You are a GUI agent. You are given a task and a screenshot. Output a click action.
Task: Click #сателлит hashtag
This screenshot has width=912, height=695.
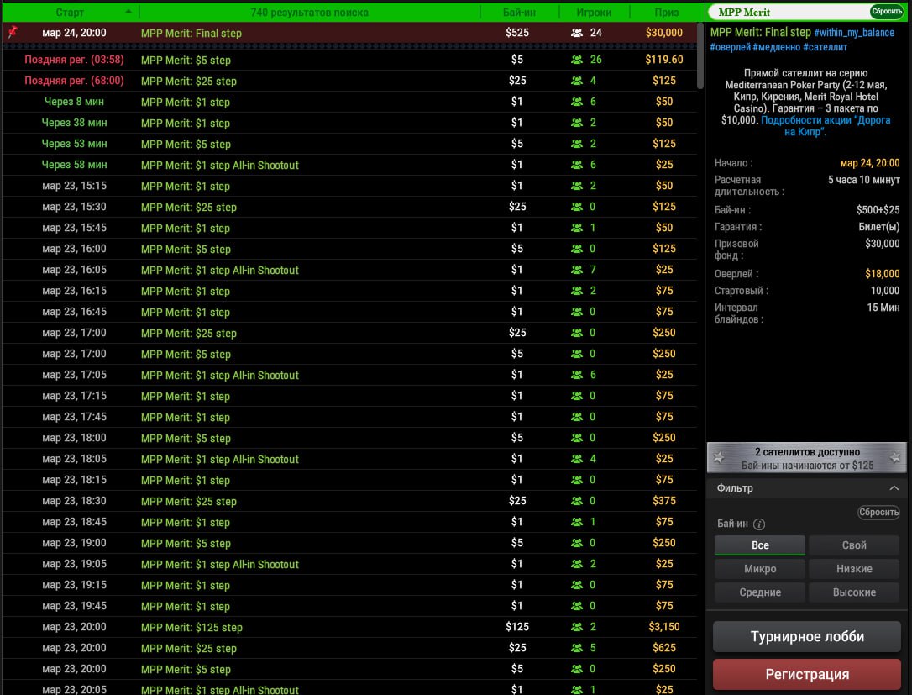[825, 47]
